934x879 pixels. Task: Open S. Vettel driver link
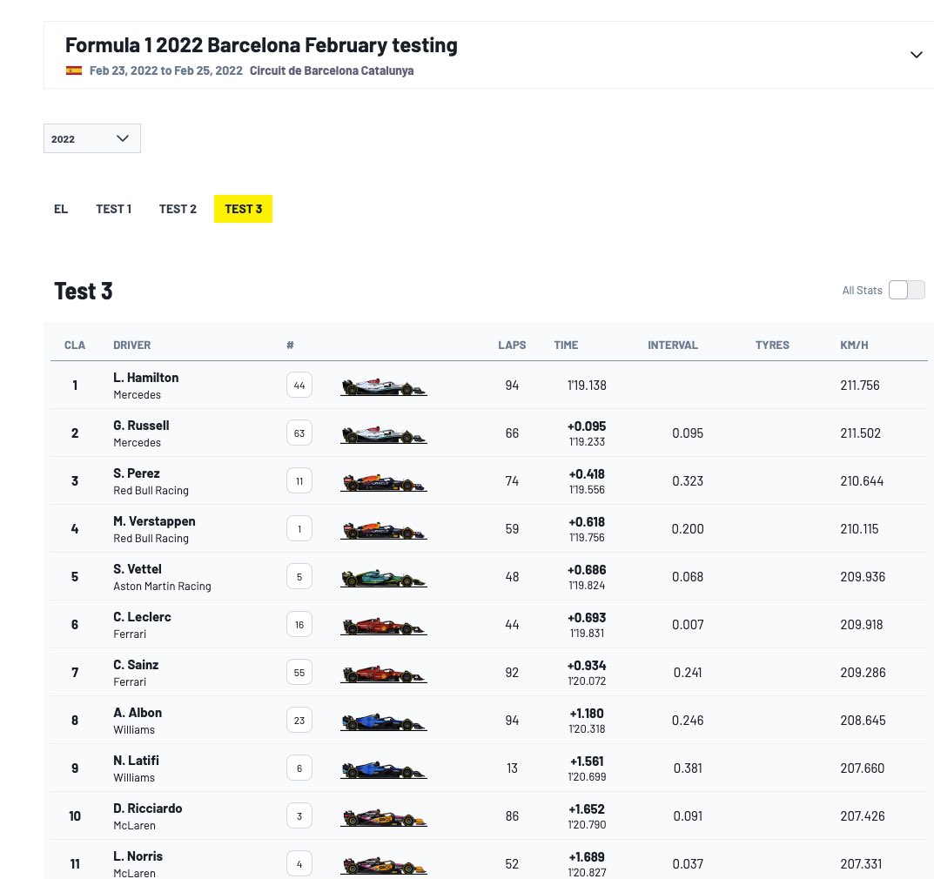[x=138, y=568]
